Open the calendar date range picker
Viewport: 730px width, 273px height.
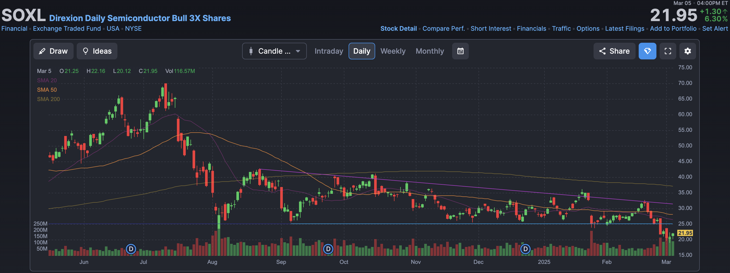click(x=460, y=51)
